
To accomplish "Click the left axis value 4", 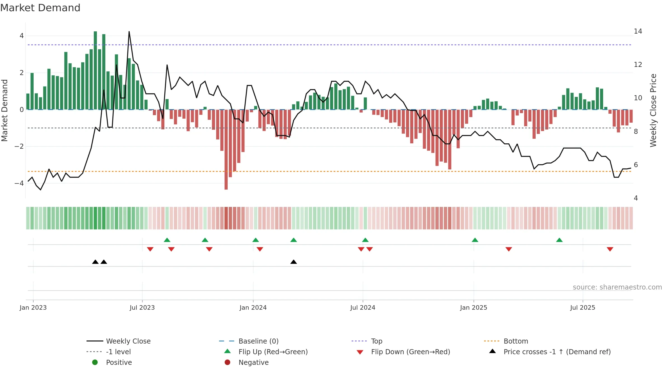I will pos(22,36).
